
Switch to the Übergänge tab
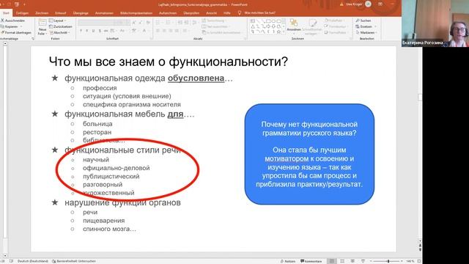(x=81, y=13)
